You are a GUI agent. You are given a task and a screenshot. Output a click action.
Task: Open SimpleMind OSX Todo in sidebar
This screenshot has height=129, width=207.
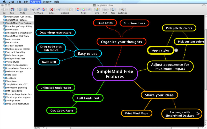click(17, 36)
